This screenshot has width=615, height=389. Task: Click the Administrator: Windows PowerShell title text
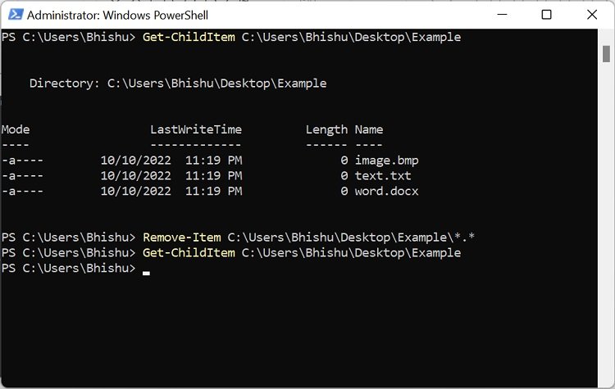(x=117, y=16)
